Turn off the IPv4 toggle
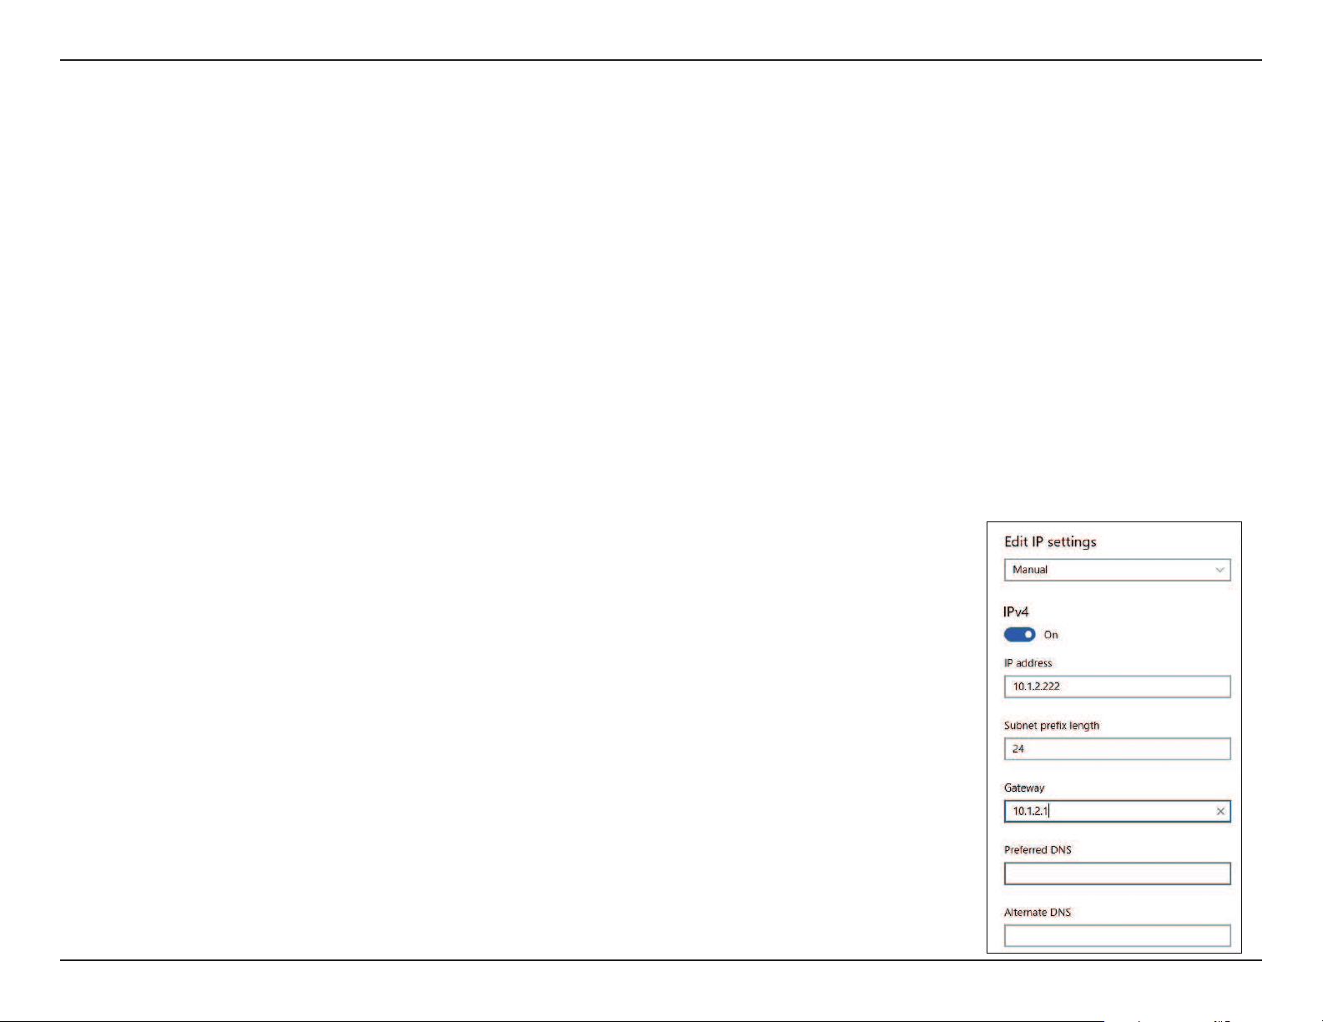The height and width of the screenshot is (1022, 1323). click(1019, 635)
